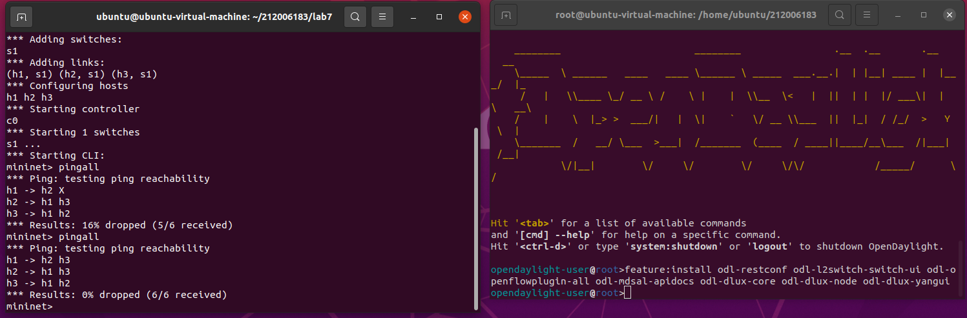Click the empty opendaylight-user@root prompt with the cursor
The image size is (967, 318).
[561, 293]
